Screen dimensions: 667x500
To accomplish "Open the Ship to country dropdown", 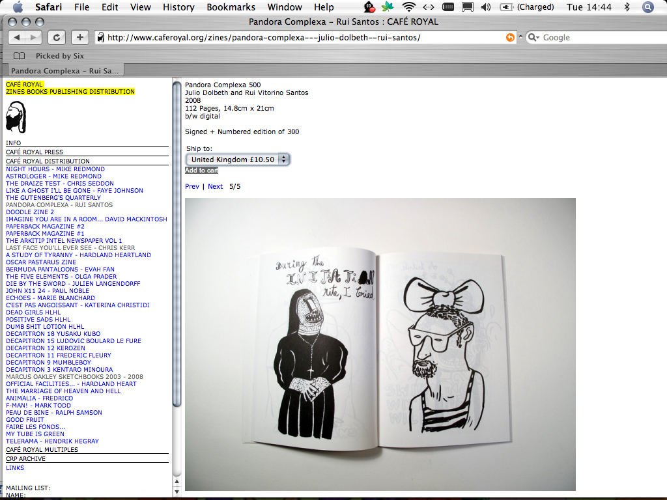I will tap(238, 160).
